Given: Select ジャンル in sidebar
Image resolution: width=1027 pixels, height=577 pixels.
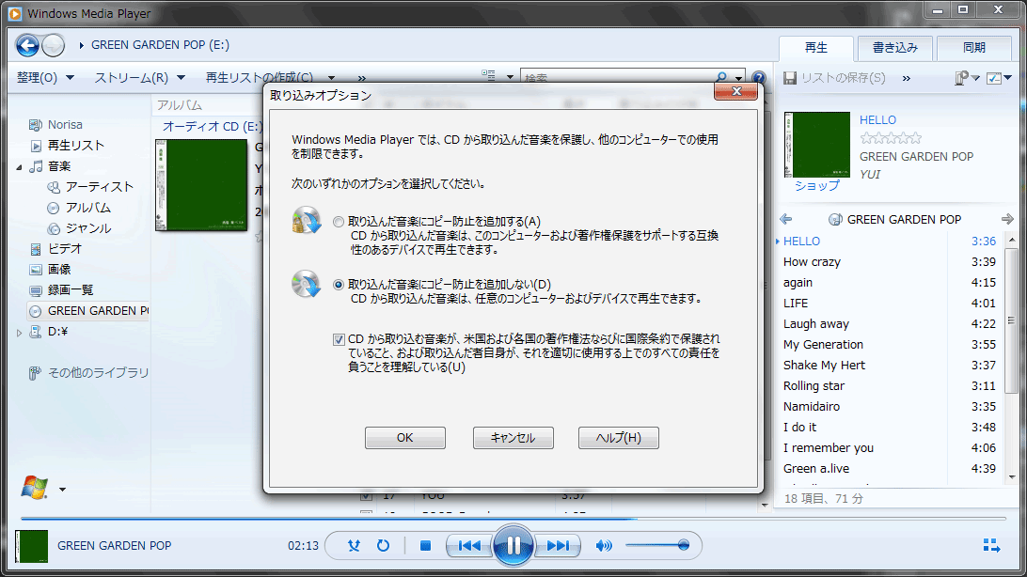Looking at the screenshot, I should [x=87, y=228].
